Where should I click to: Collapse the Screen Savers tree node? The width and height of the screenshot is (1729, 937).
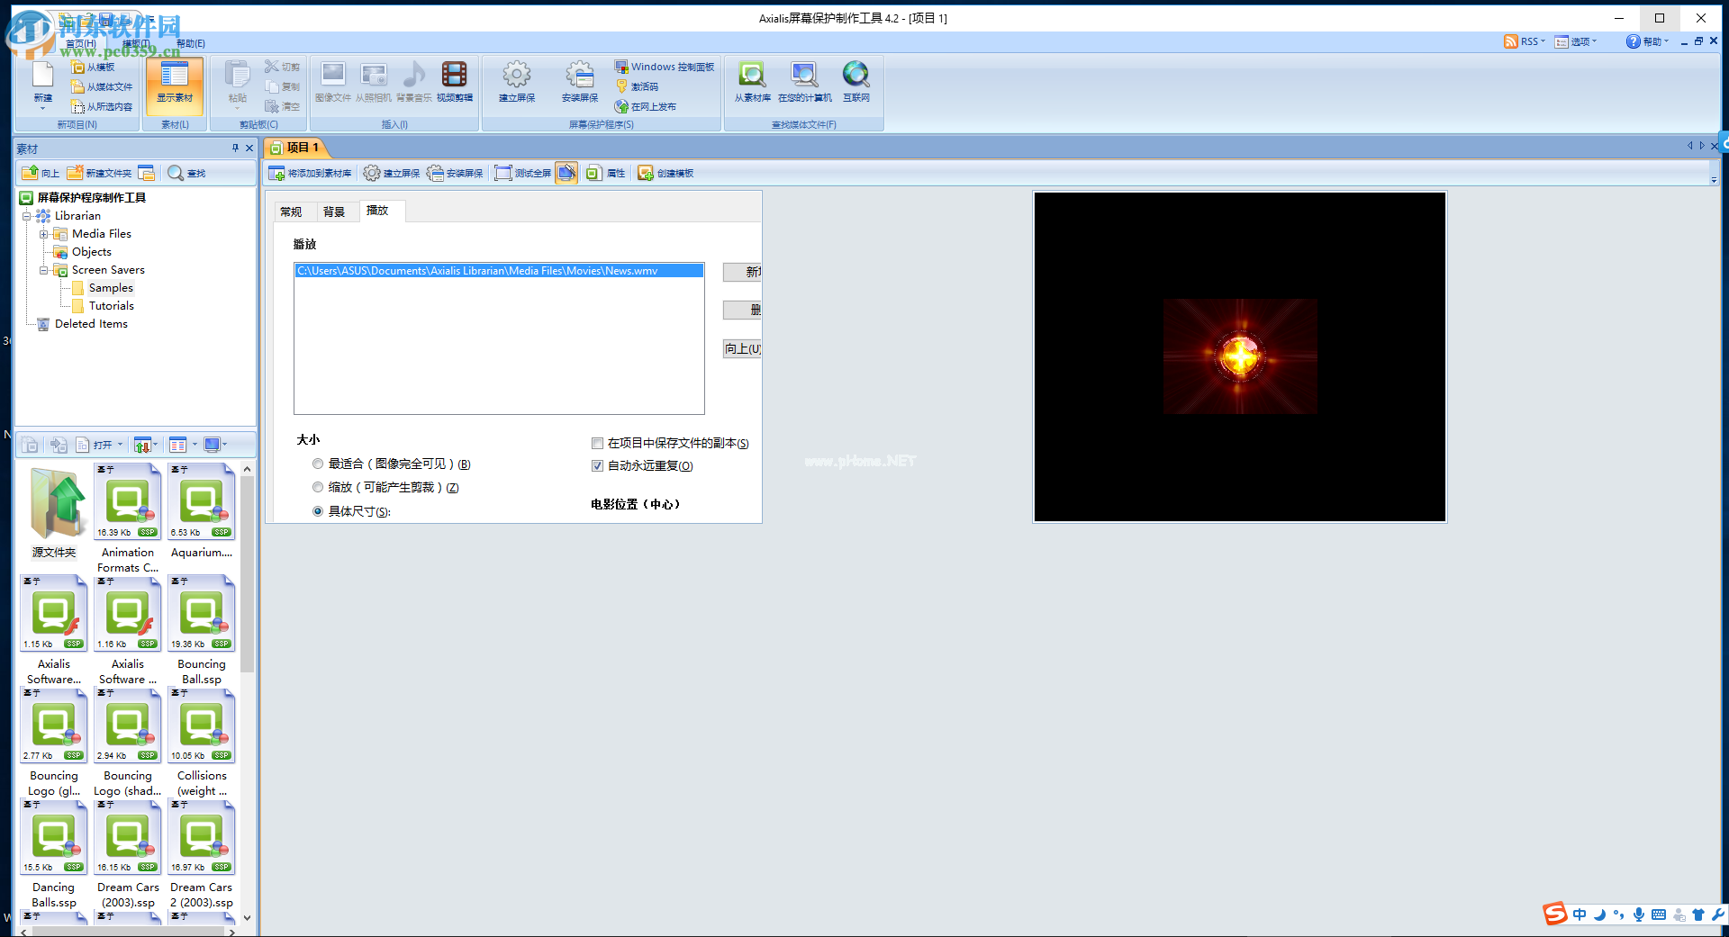pyautogui.click(x=42, y=269)
